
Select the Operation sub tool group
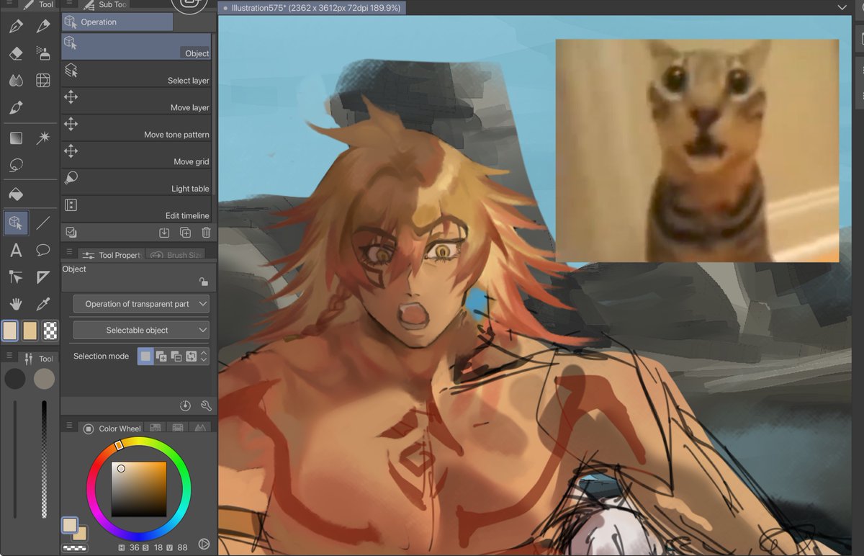pos(117,22)
